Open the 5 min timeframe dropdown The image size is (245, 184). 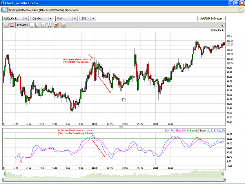66,18
